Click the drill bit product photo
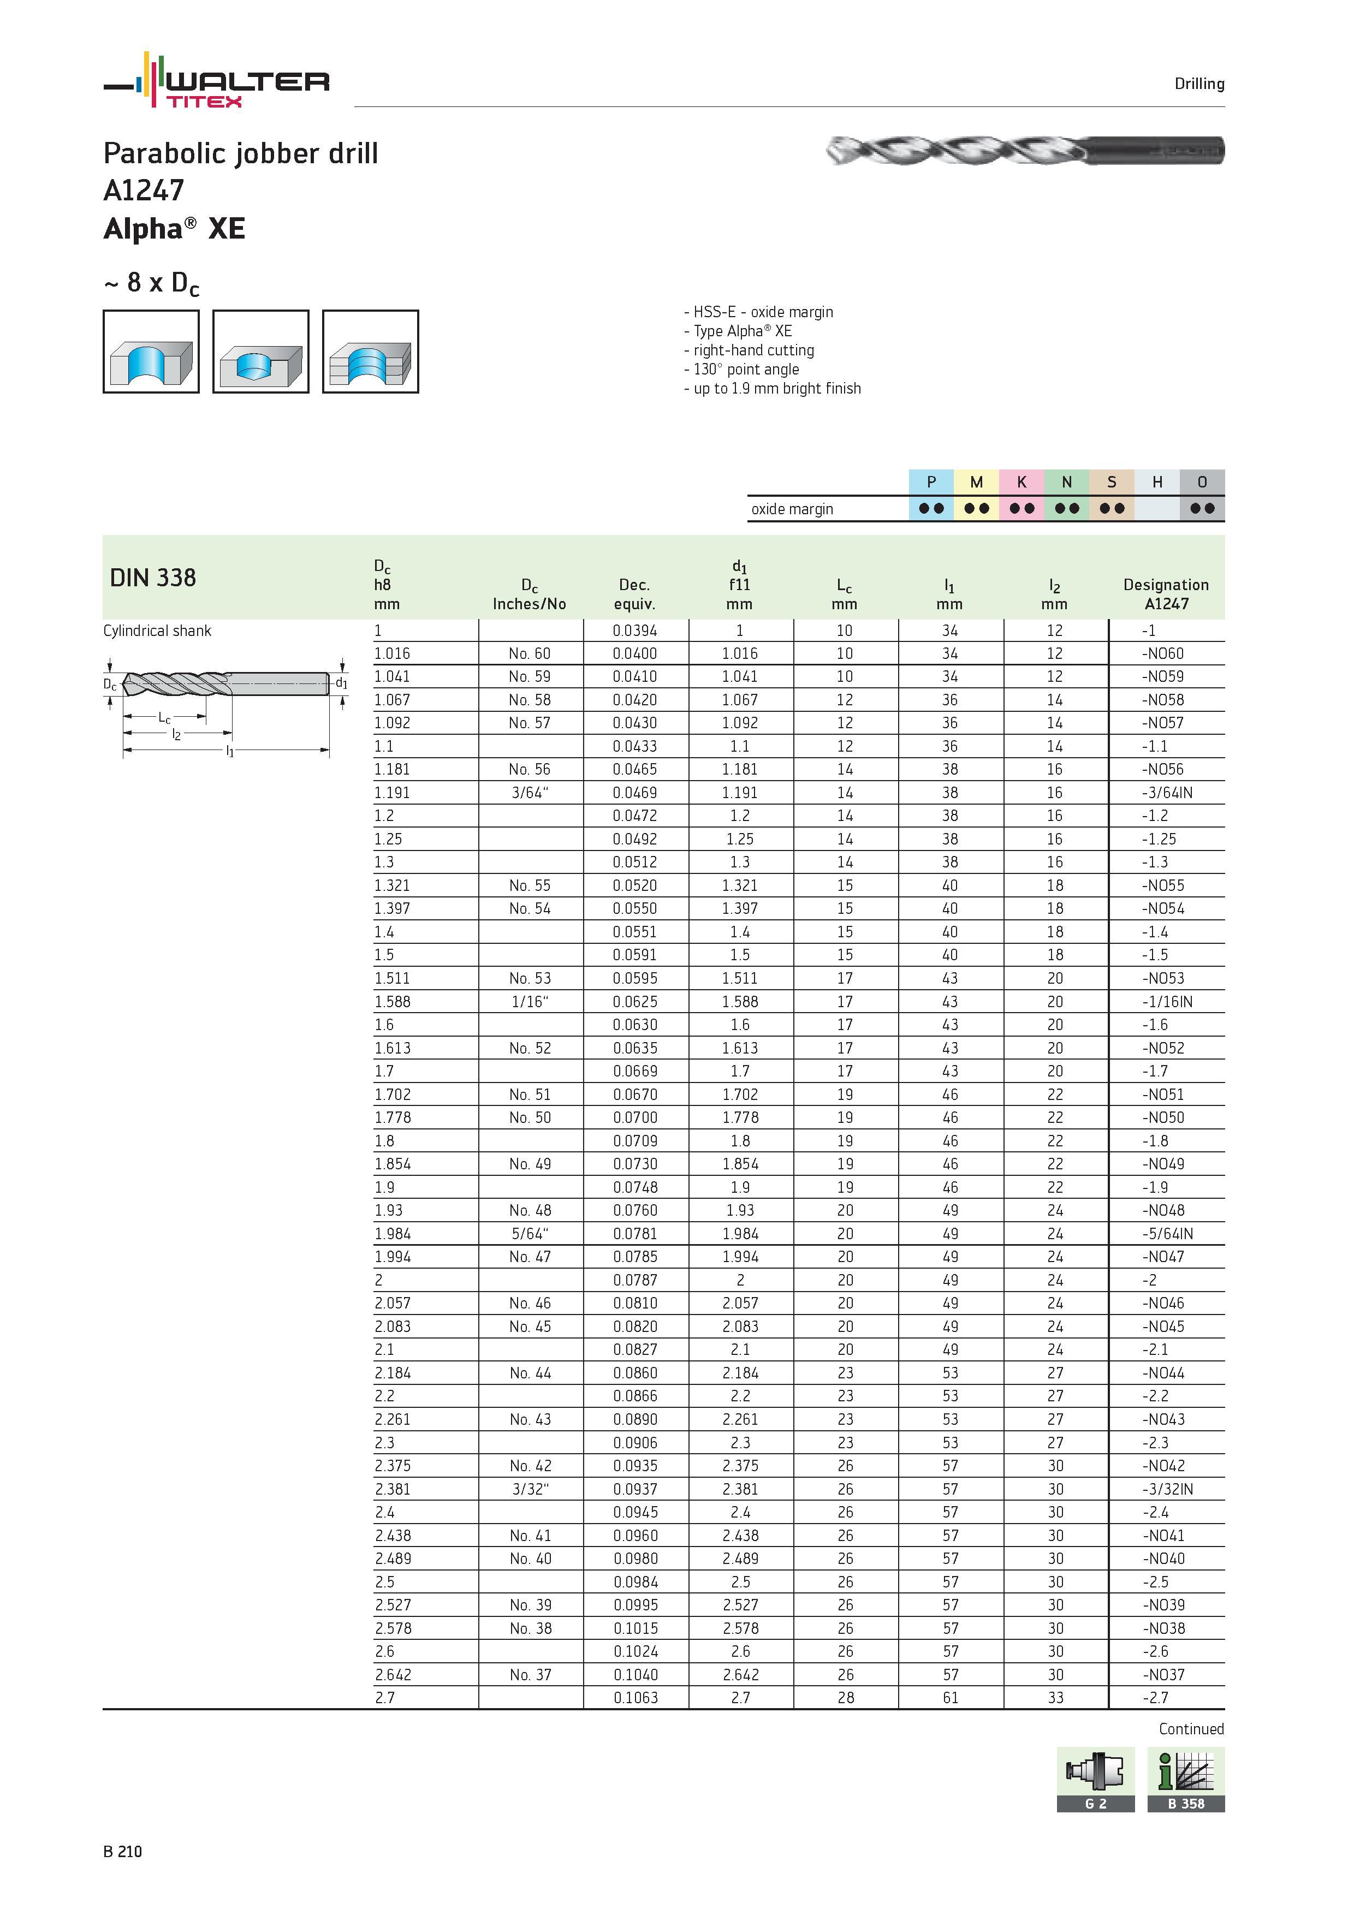The image size is (1354, 1915). click(1025, 150)
